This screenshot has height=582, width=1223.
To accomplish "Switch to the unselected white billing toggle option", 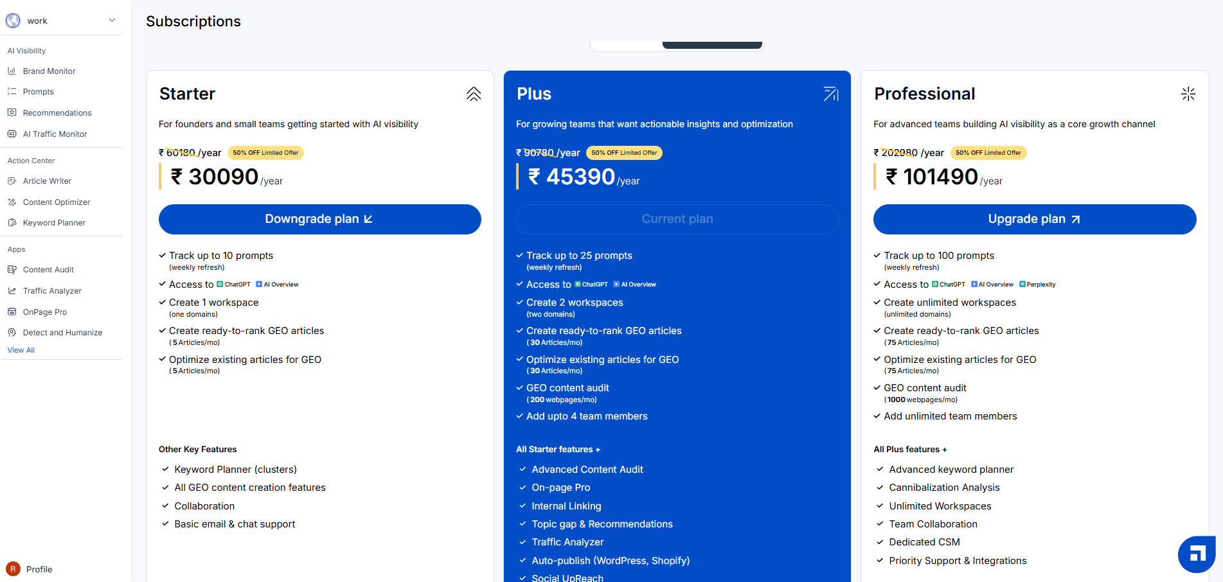I will pos(627,45).
